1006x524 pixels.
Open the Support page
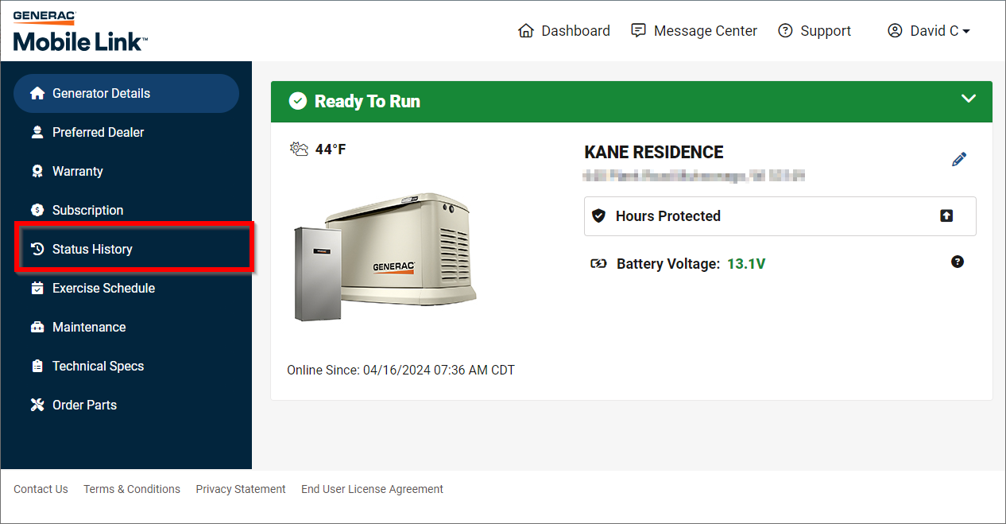click(814, 31)
